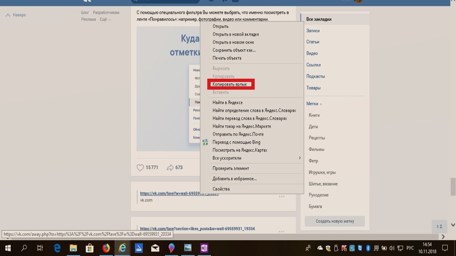The image size is (456, 256).
Task: Click the volume speaker tray icon
Action: (x=392, y=248)
